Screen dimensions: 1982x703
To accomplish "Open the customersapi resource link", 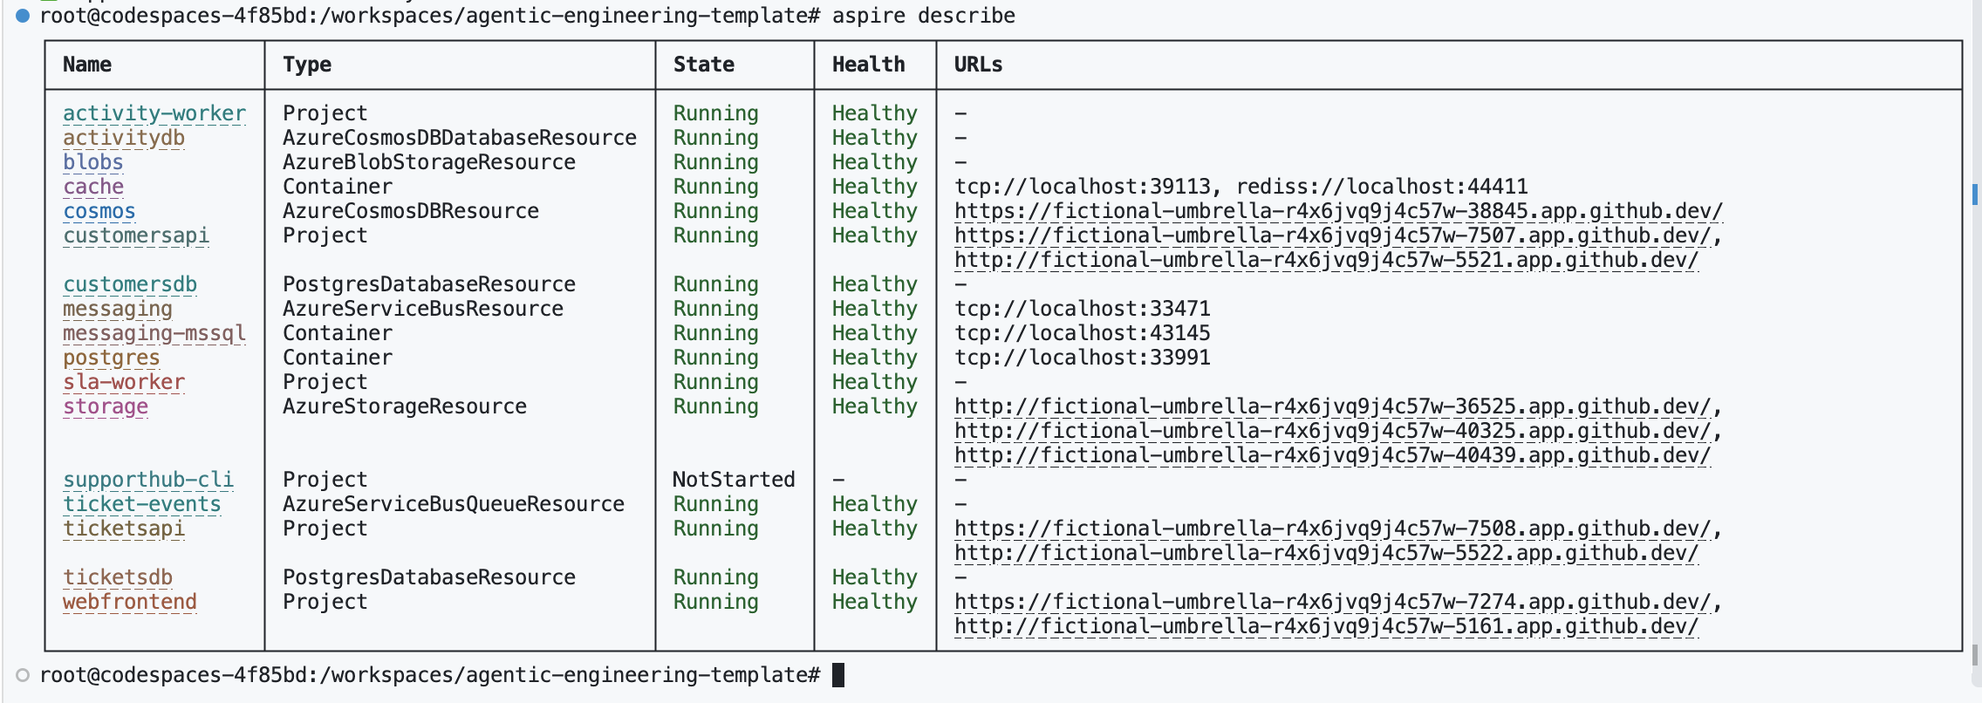I will (x=136, y=235).
